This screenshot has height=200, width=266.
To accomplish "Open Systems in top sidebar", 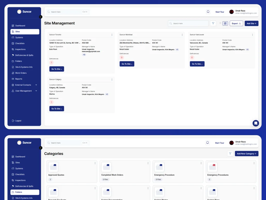I will tap(25, 37).
